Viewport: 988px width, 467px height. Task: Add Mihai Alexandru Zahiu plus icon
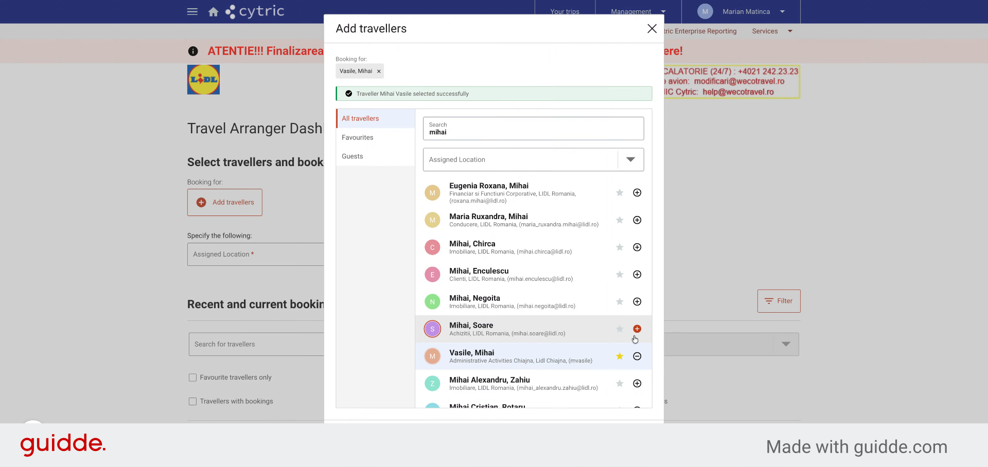[637, 384]
